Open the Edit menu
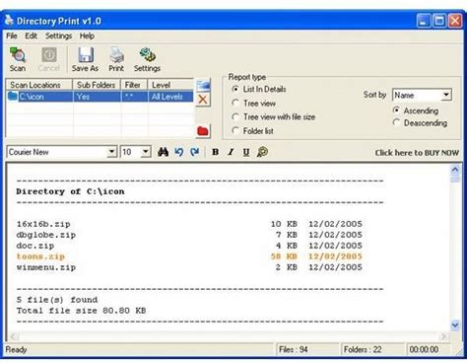 [32, 36]
